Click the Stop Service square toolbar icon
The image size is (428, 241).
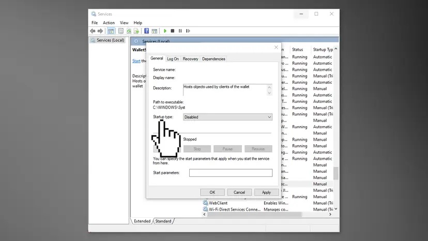[x=173, y=31]
